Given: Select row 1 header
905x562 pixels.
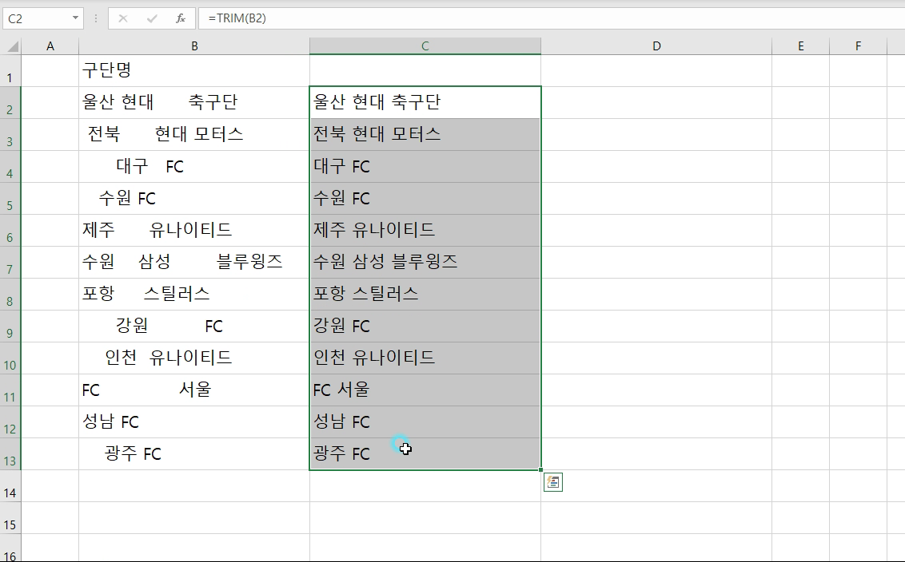Looking at the screenshot, I should point(10,71).
